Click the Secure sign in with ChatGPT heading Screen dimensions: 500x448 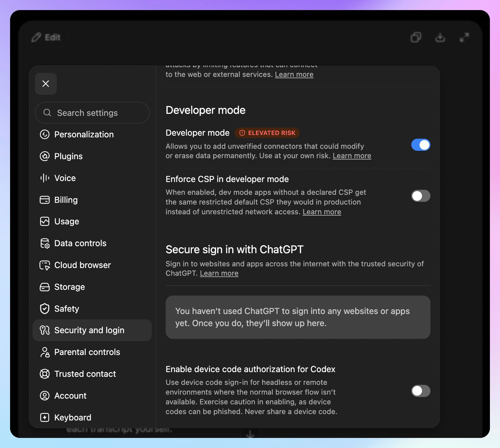coord(235,250)
